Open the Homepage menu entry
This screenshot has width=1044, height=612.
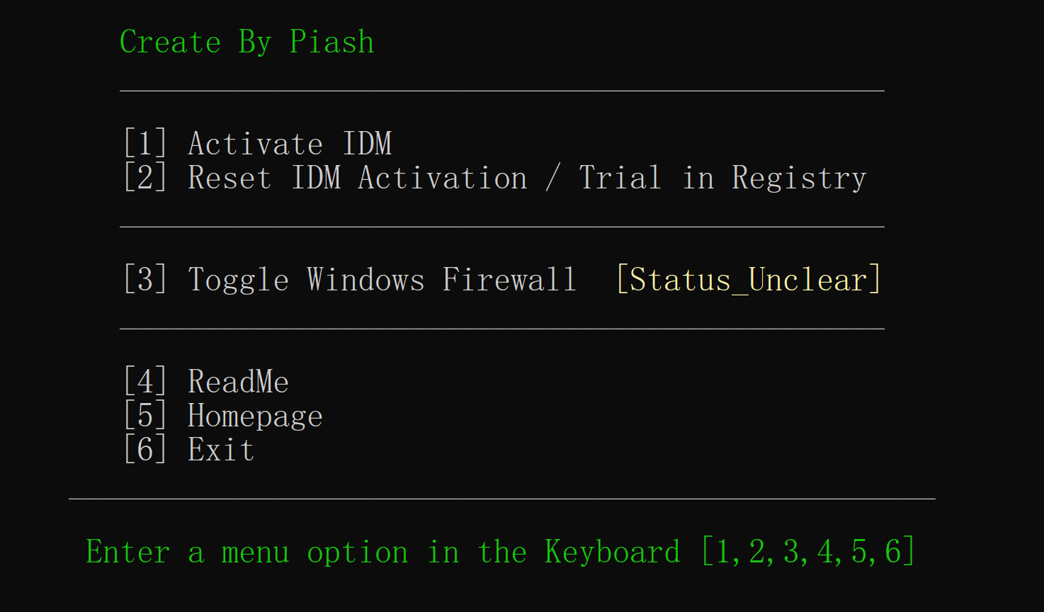pos(255,416)
